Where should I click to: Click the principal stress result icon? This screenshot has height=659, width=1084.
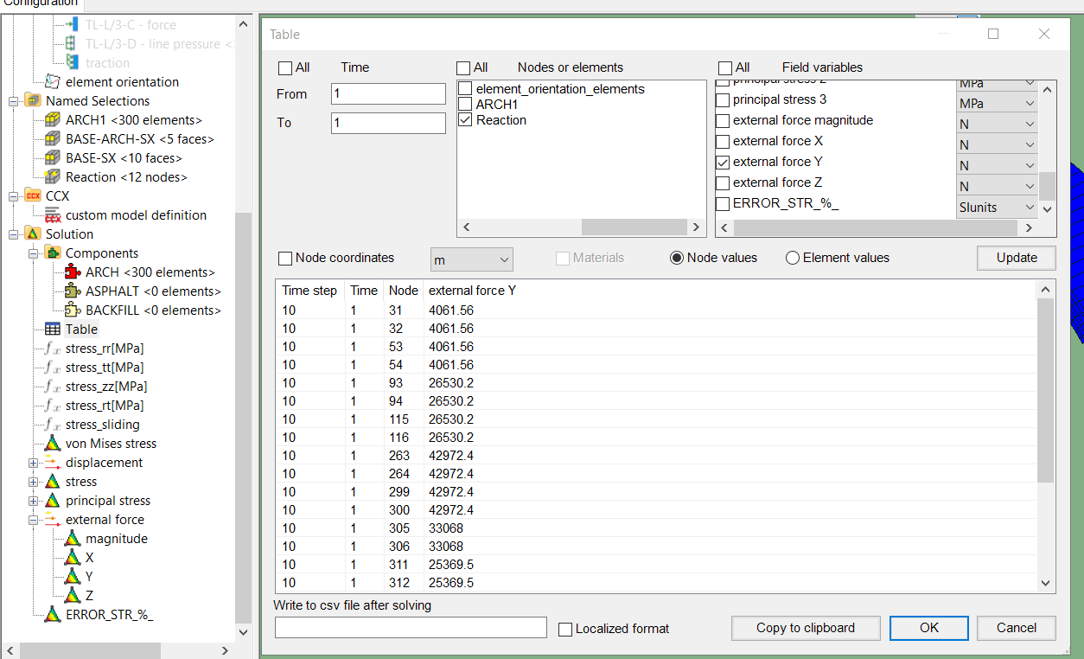point(53,501)
